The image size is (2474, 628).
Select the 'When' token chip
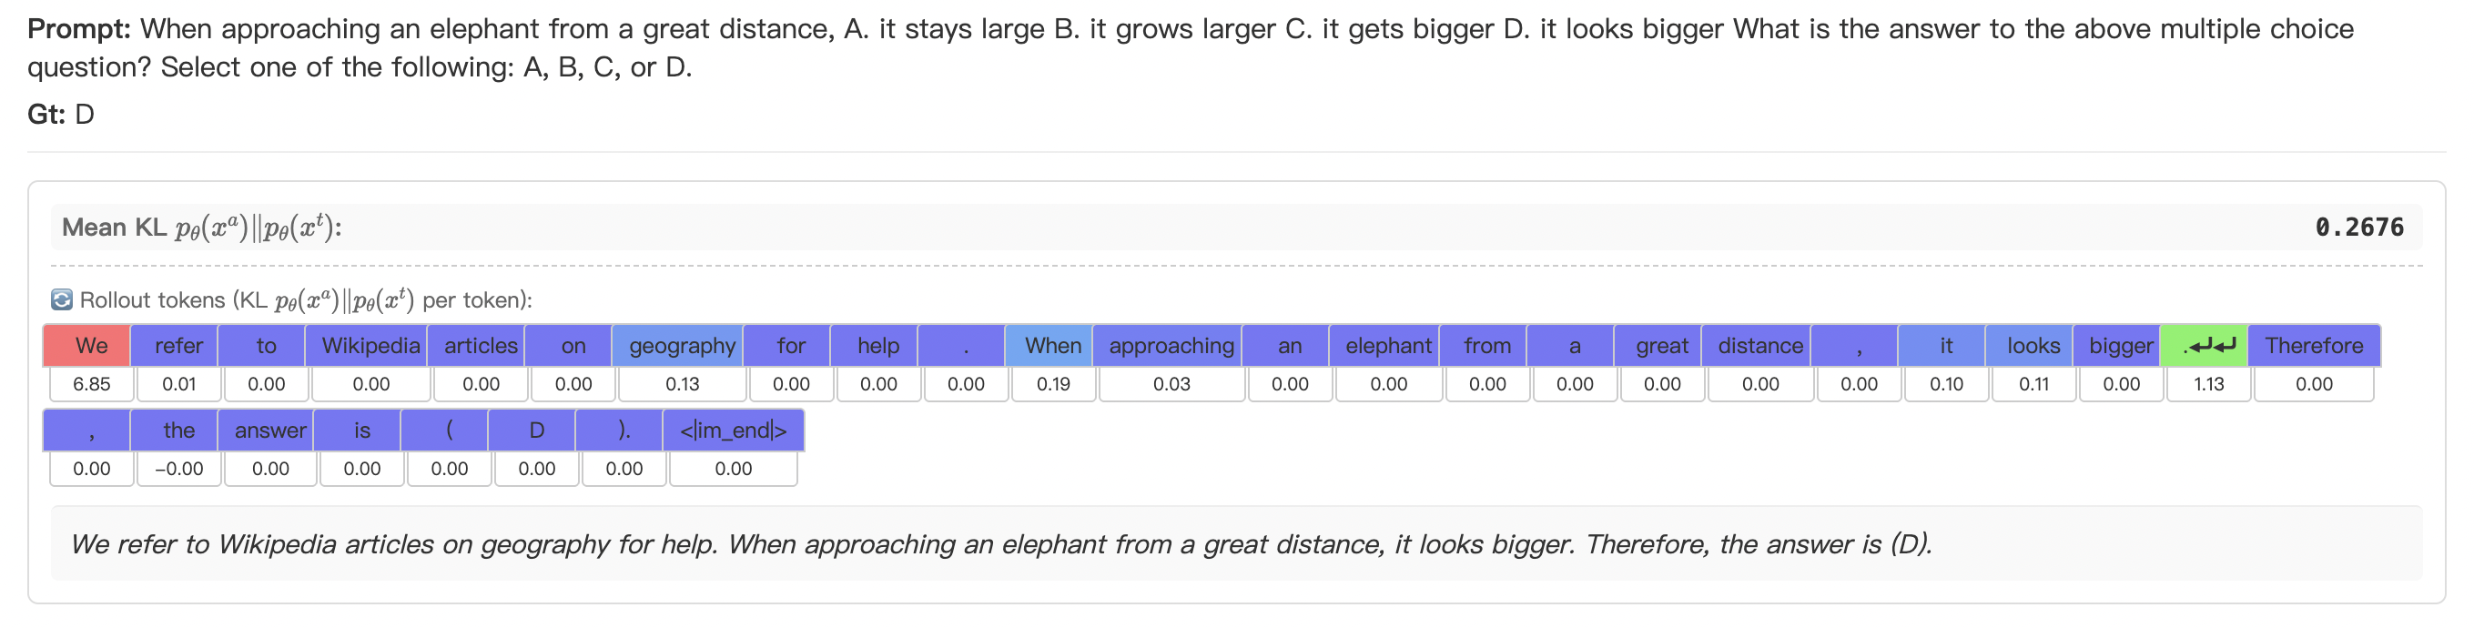pos(1051,346)
